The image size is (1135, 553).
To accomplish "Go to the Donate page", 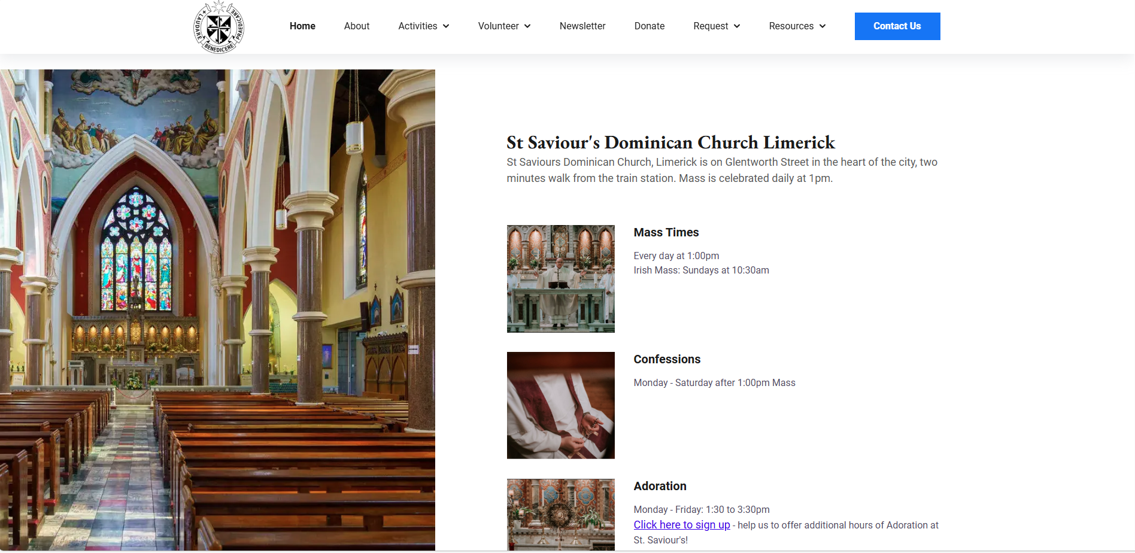I will click(x=650, y=26).
